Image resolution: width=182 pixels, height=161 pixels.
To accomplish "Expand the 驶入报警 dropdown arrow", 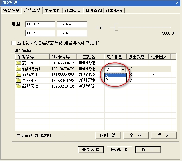I will [122, 70].
